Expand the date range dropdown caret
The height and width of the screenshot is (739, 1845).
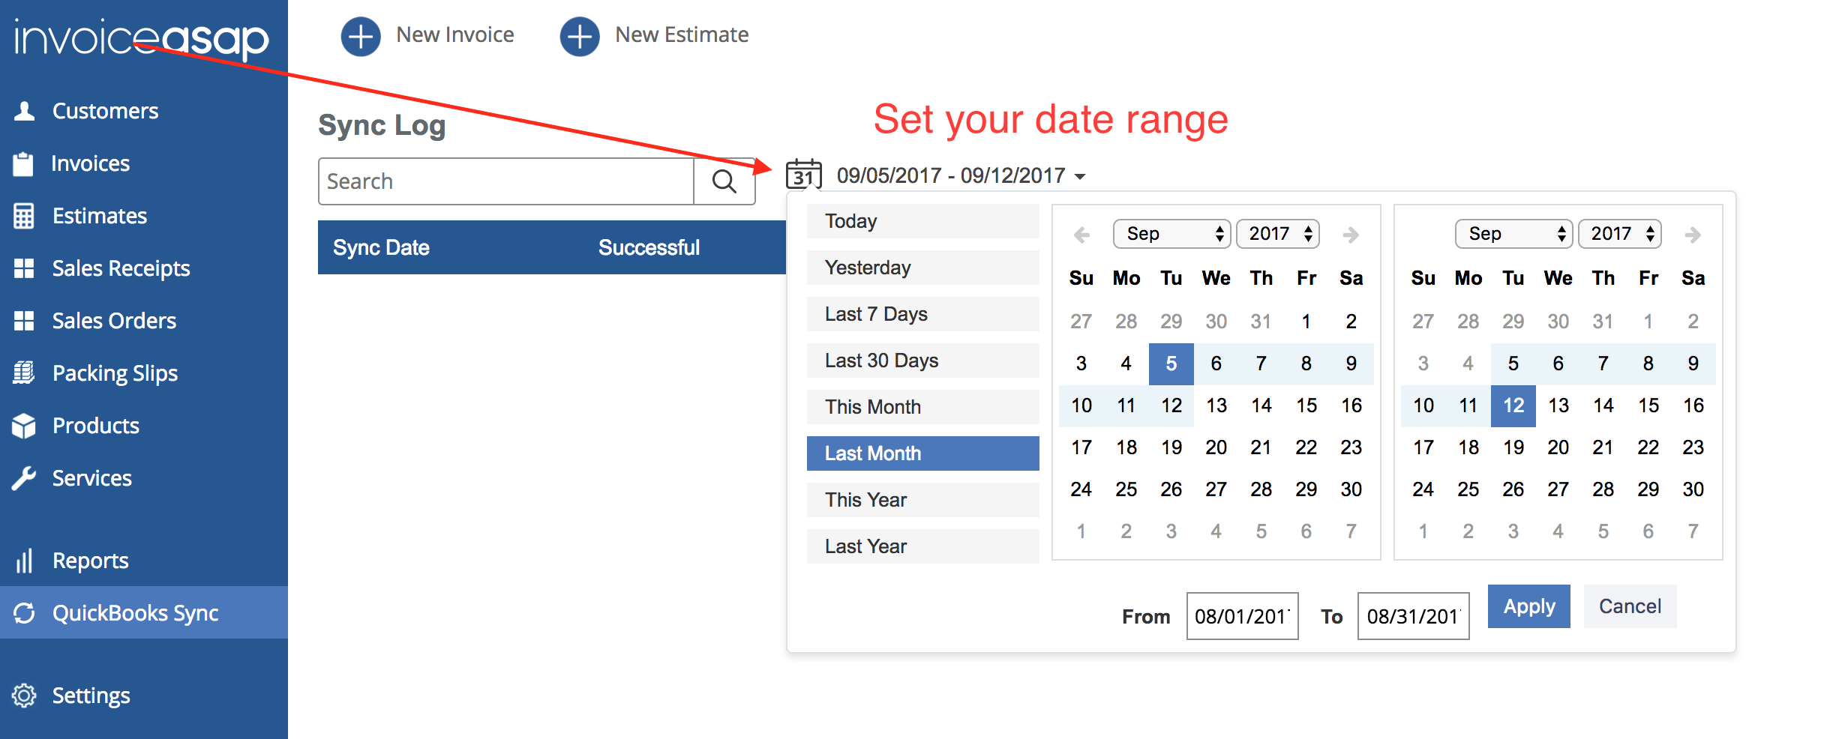coord(1080,177)
